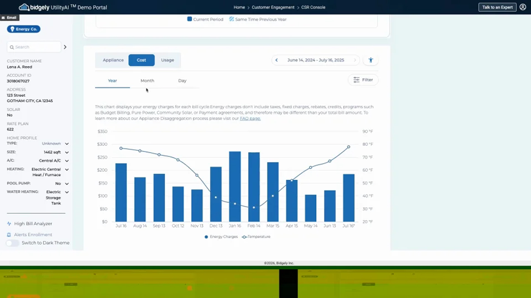Click the Jan 16 energy charges bar

(x=235, y=186)
